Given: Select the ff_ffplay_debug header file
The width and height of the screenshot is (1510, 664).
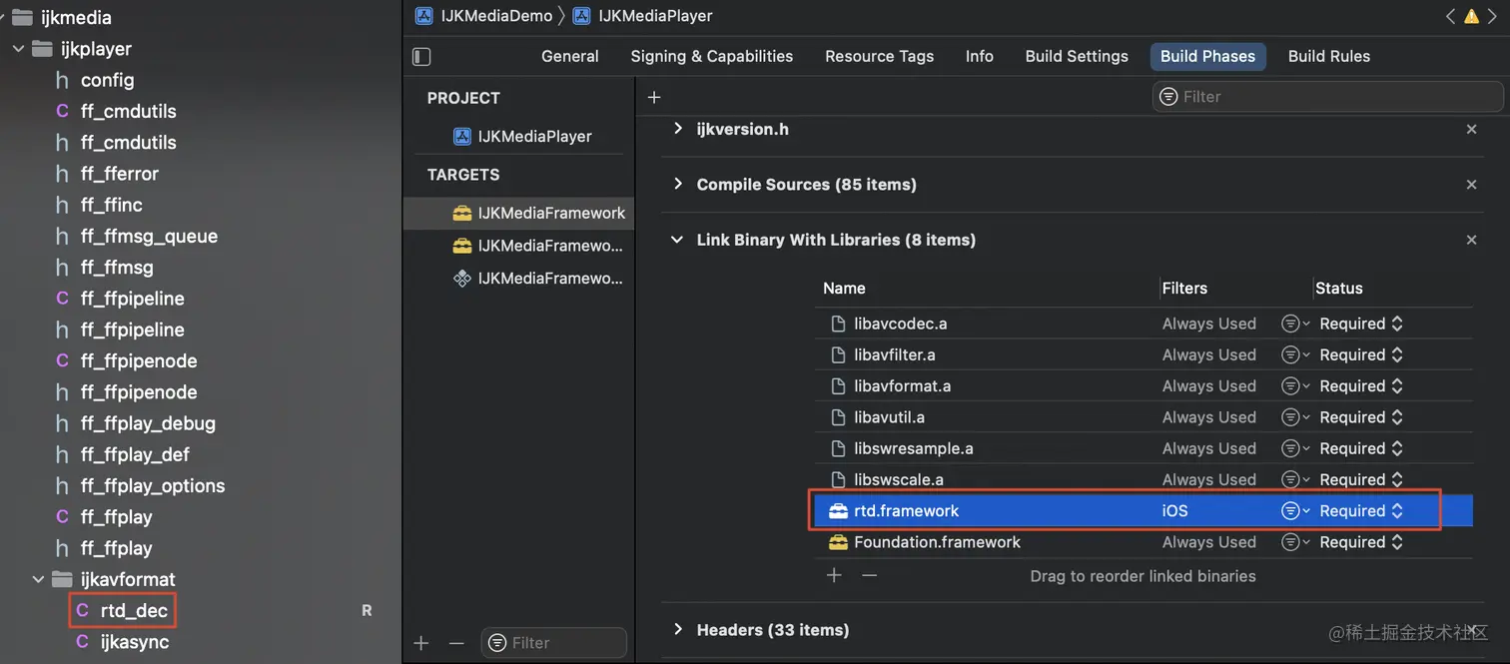Looking at the screenshot, I should (x=134, y=423).
